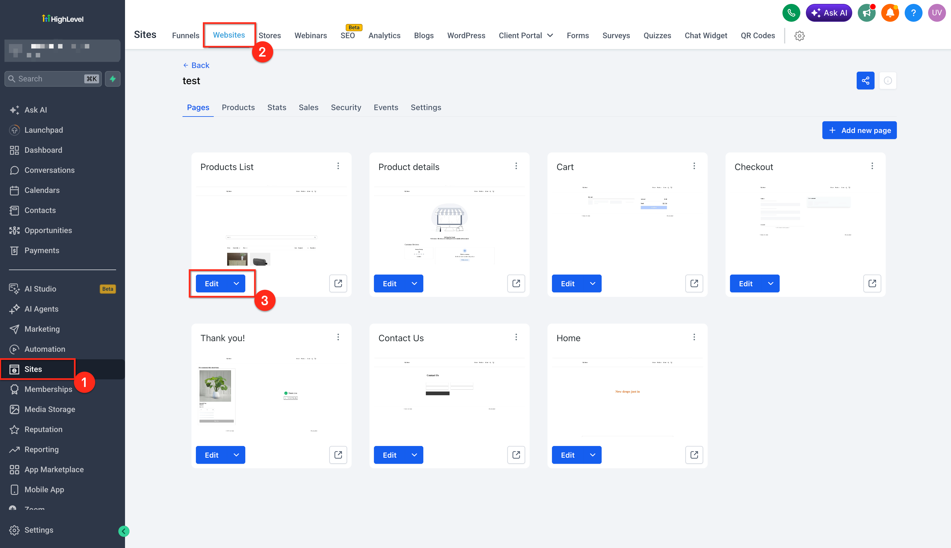Open the three-dot menu on Checkout card
The height and width of the screenshot is (548, 951).
872,166
